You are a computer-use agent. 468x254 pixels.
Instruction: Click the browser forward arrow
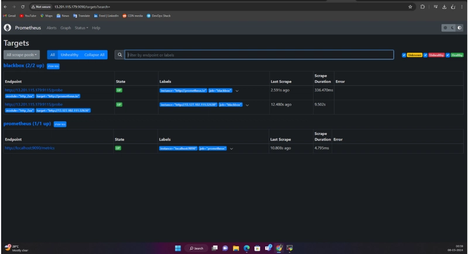[x=14, y=6]
